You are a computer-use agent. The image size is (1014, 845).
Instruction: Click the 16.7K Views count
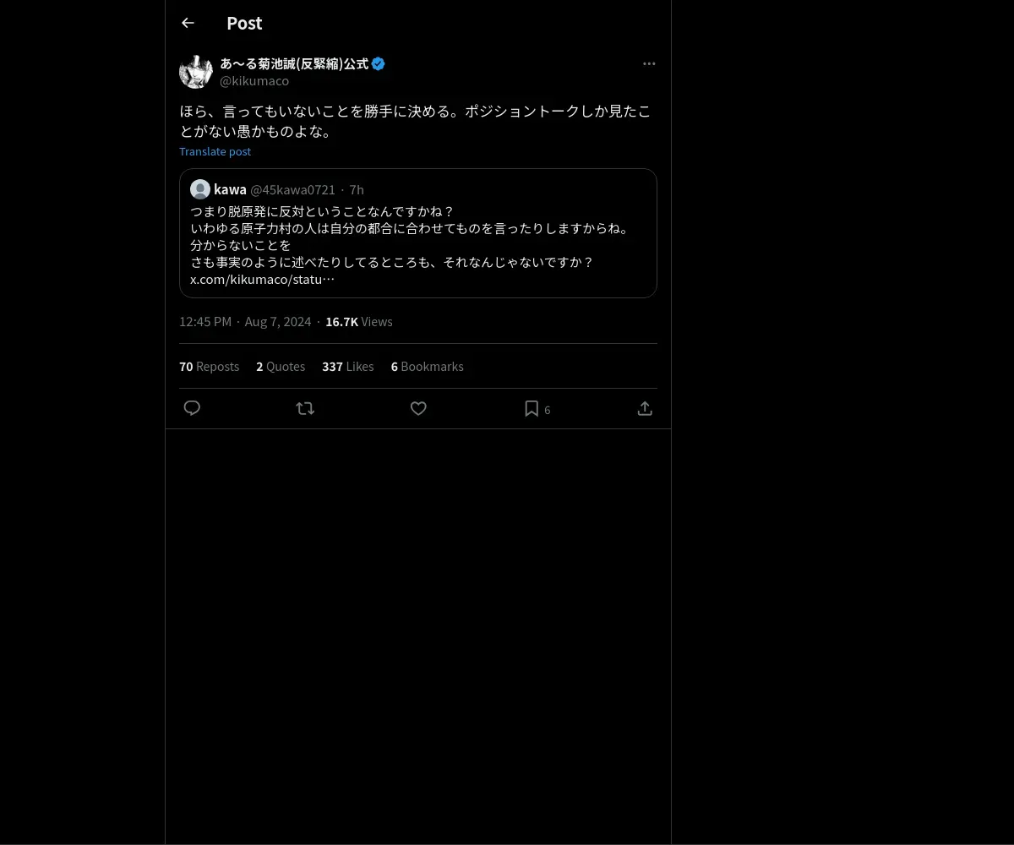click(x=358, y=321)
